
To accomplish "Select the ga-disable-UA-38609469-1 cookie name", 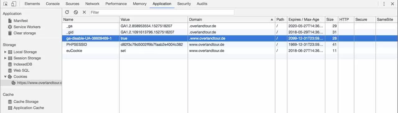I will [x=89, y=38].
